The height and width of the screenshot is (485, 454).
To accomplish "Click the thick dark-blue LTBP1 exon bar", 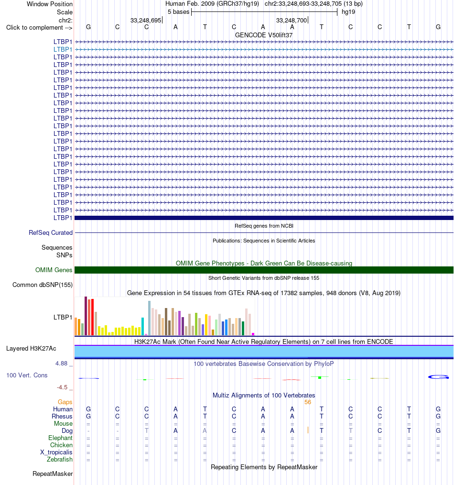I will (264, 218).
